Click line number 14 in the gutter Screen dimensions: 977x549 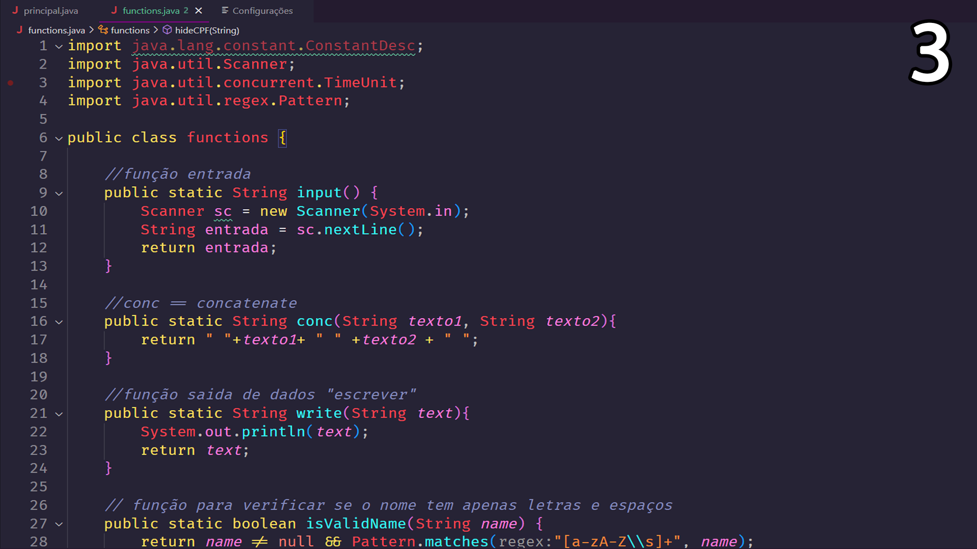[x=39, y=285]
